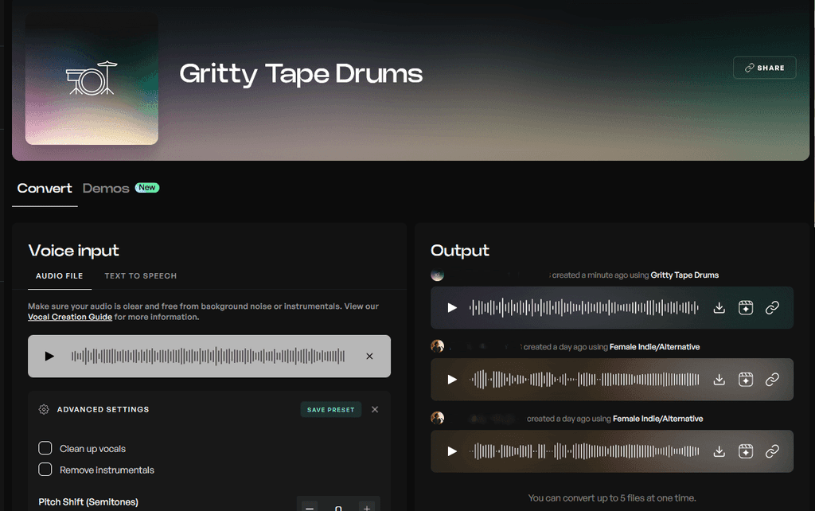
Task: Toggle Clean up vocals off after checking
Action: (45, 448)
